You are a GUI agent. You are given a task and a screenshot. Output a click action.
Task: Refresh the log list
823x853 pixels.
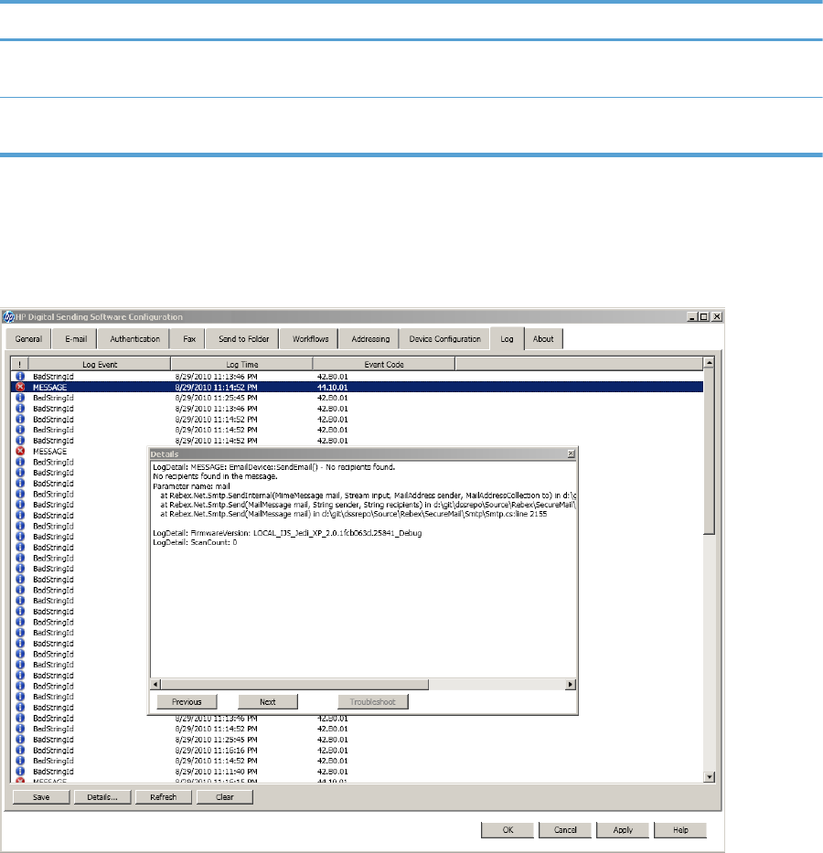(163, 797)
